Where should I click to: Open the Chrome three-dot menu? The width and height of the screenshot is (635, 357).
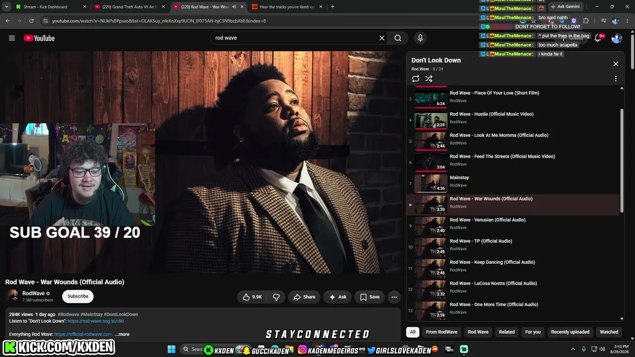[x=628, y=21]
